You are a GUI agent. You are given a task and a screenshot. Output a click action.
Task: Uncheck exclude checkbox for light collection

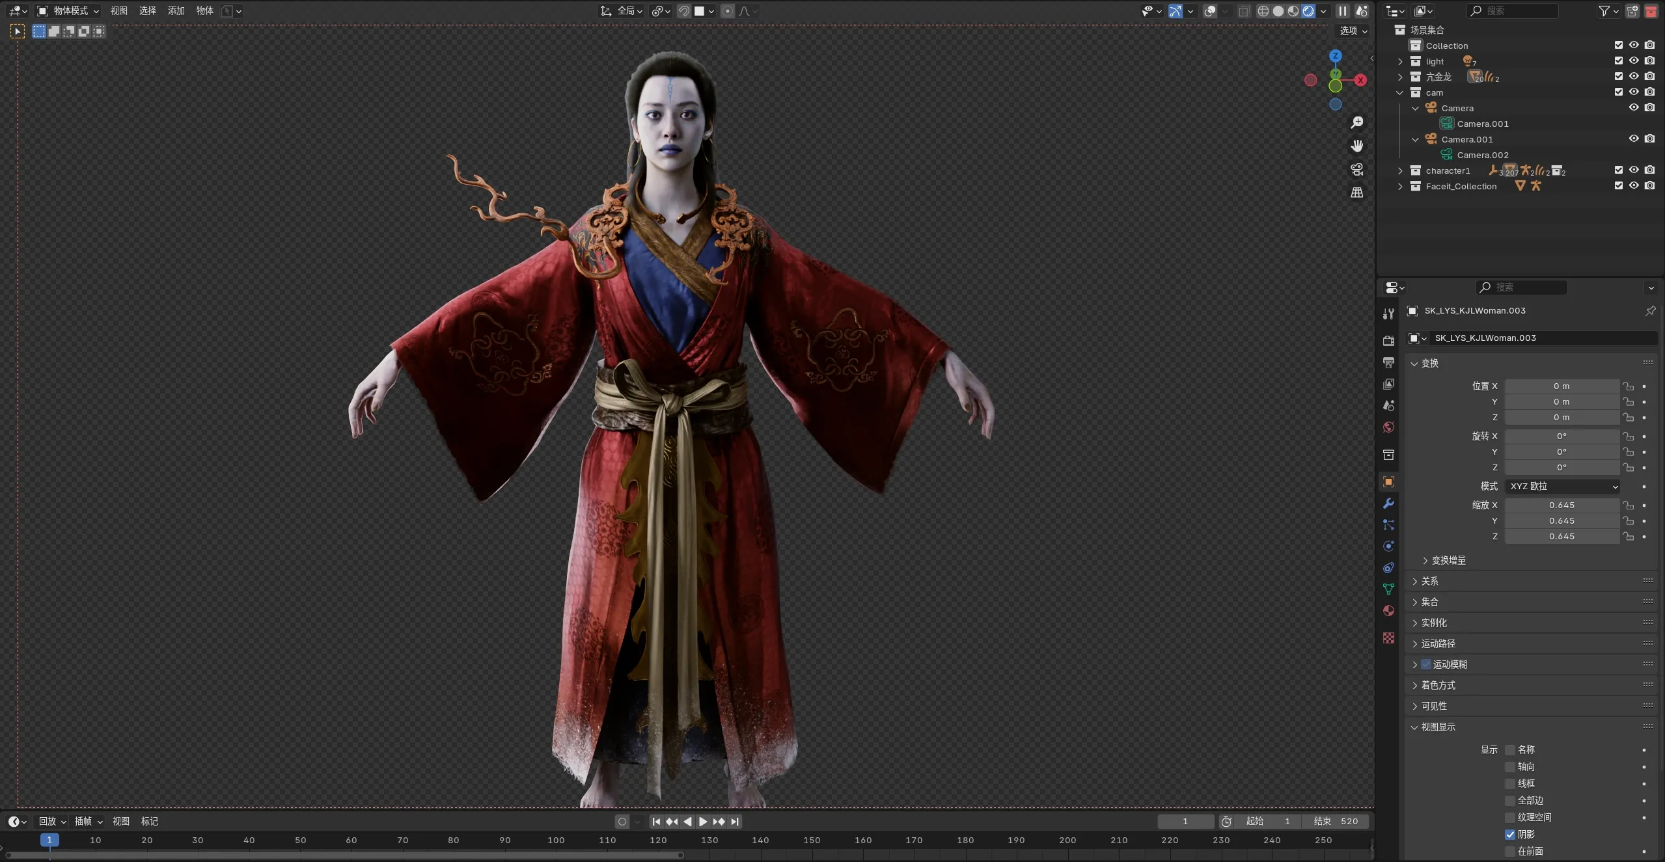tap(1619, 61)
